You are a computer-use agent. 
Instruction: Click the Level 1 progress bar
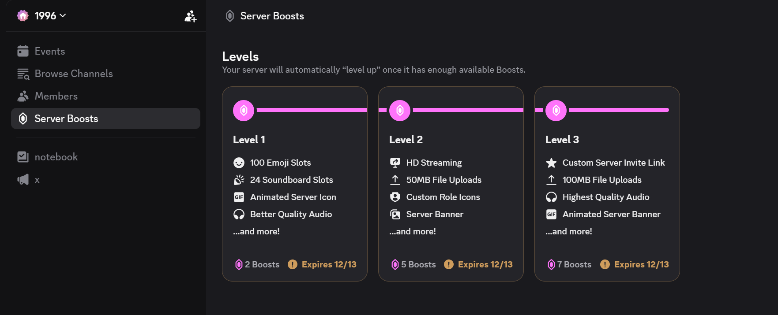click(x=312, y=110)
